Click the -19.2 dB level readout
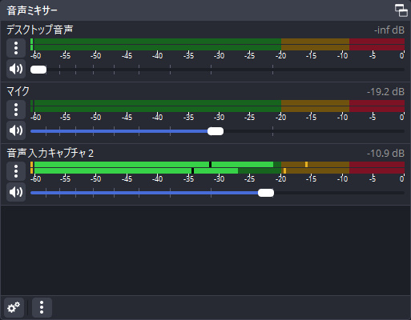Image resolution: width=411 pixels, height=320 pixels. (385, 92)
